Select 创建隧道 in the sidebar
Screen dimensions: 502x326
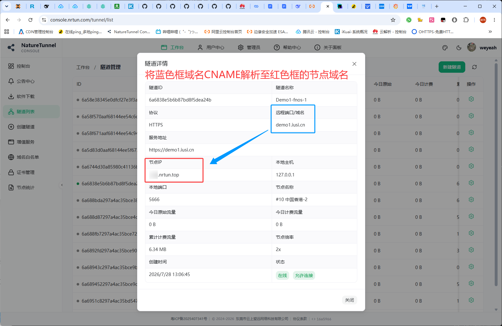coord(31,127)
